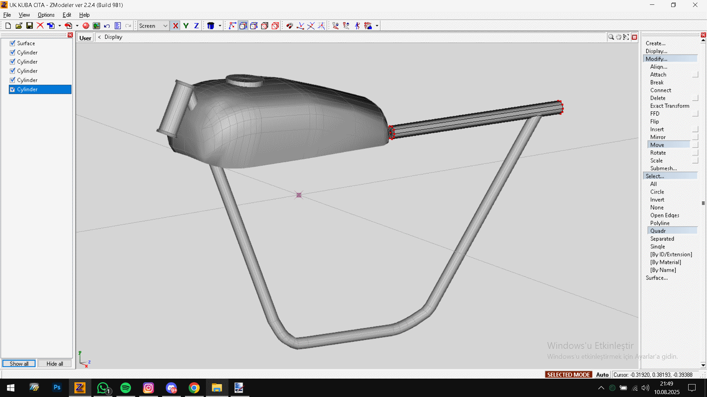
Task: Close the right commands panel
Action: pyautogui.click(x=703, y=35)
